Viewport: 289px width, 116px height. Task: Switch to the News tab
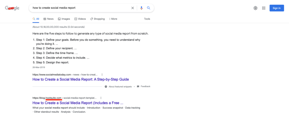click(x=49, y=19)
